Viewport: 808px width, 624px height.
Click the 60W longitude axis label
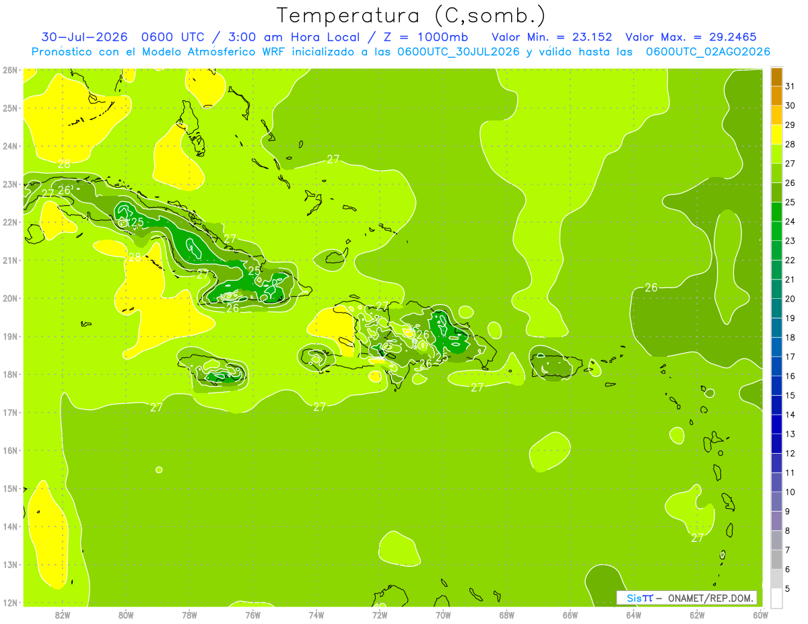tap(760, 615)
